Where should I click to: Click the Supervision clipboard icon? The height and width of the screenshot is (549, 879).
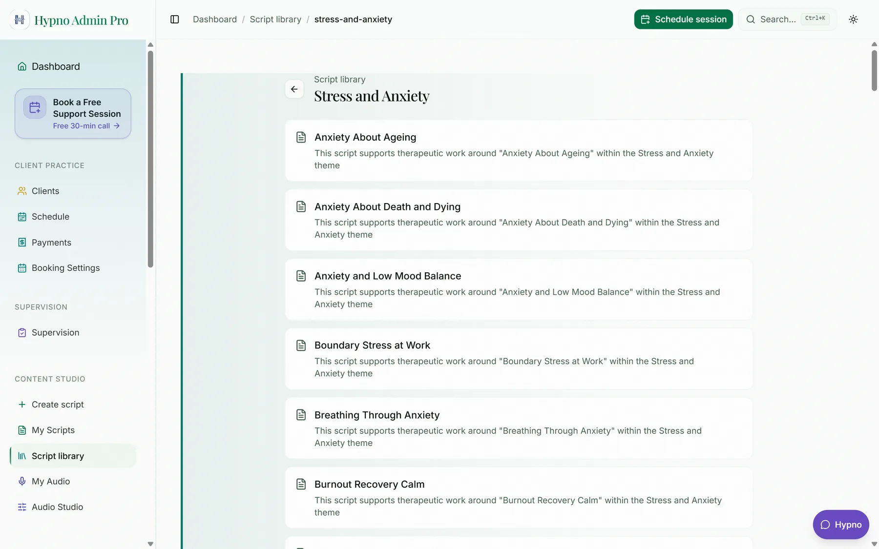click(x=22, y=333)
